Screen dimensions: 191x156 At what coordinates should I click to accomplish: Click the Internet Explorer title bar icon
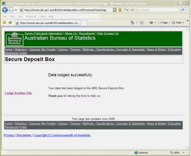tap(4, 3)
